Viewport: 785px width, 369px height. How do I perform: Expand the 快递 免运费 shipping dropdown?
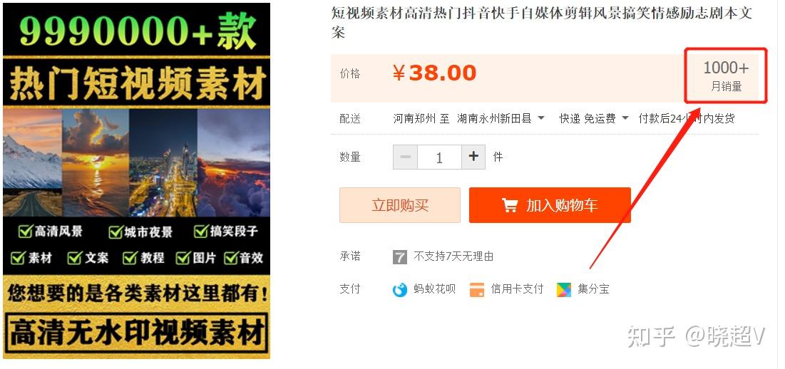594,118
